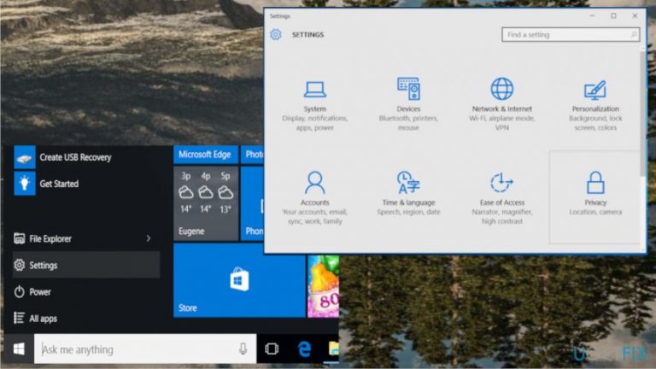Open the Phone Companion tile
This screenshot has height=369, width=656.
pyautogui.click(x=252, y=203)
